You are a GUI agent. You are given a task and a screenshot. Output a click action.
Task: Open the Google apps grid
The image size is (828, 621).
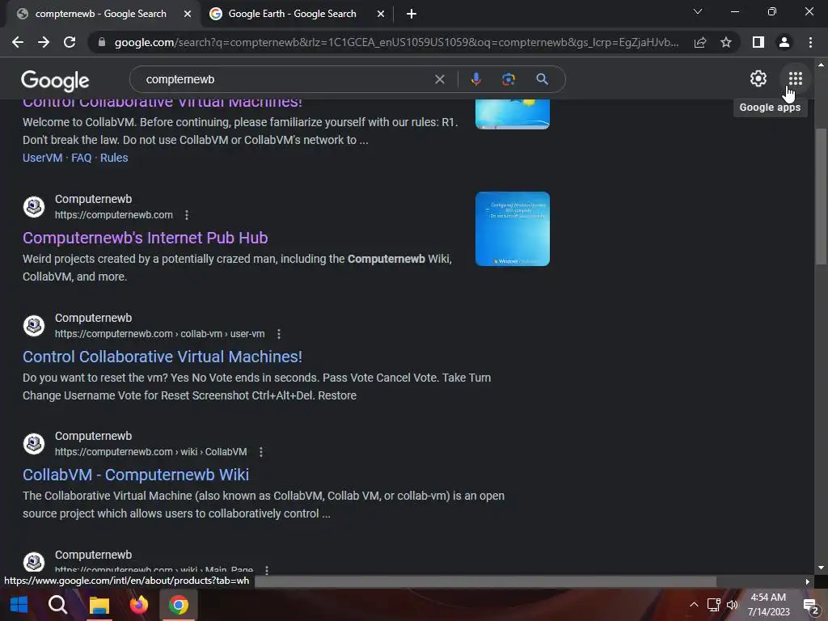796,78
